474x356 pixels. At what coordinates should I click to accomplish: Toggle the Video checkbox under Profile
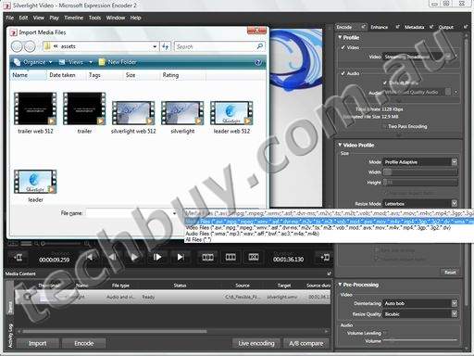(x=343, y=47)
